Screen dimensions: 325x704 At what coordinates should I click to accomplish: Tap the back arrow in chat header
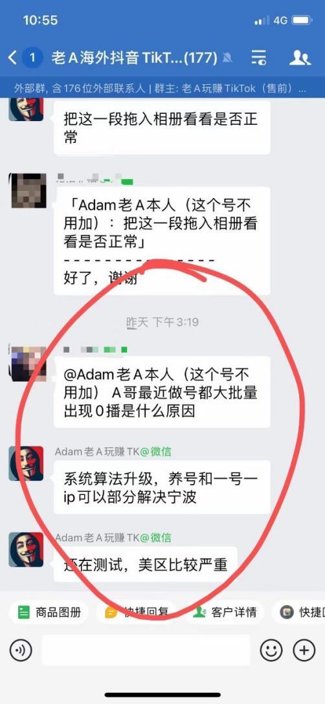click(x=12, y=58)
